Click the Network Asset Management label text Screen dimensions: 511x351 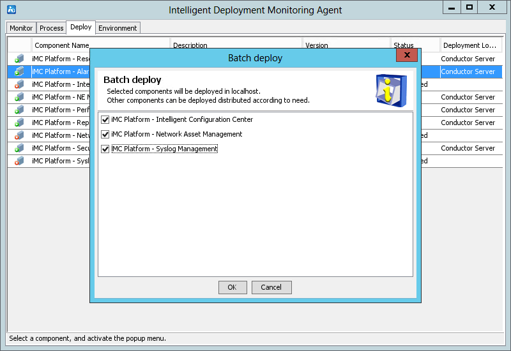(x=177, y=134)
